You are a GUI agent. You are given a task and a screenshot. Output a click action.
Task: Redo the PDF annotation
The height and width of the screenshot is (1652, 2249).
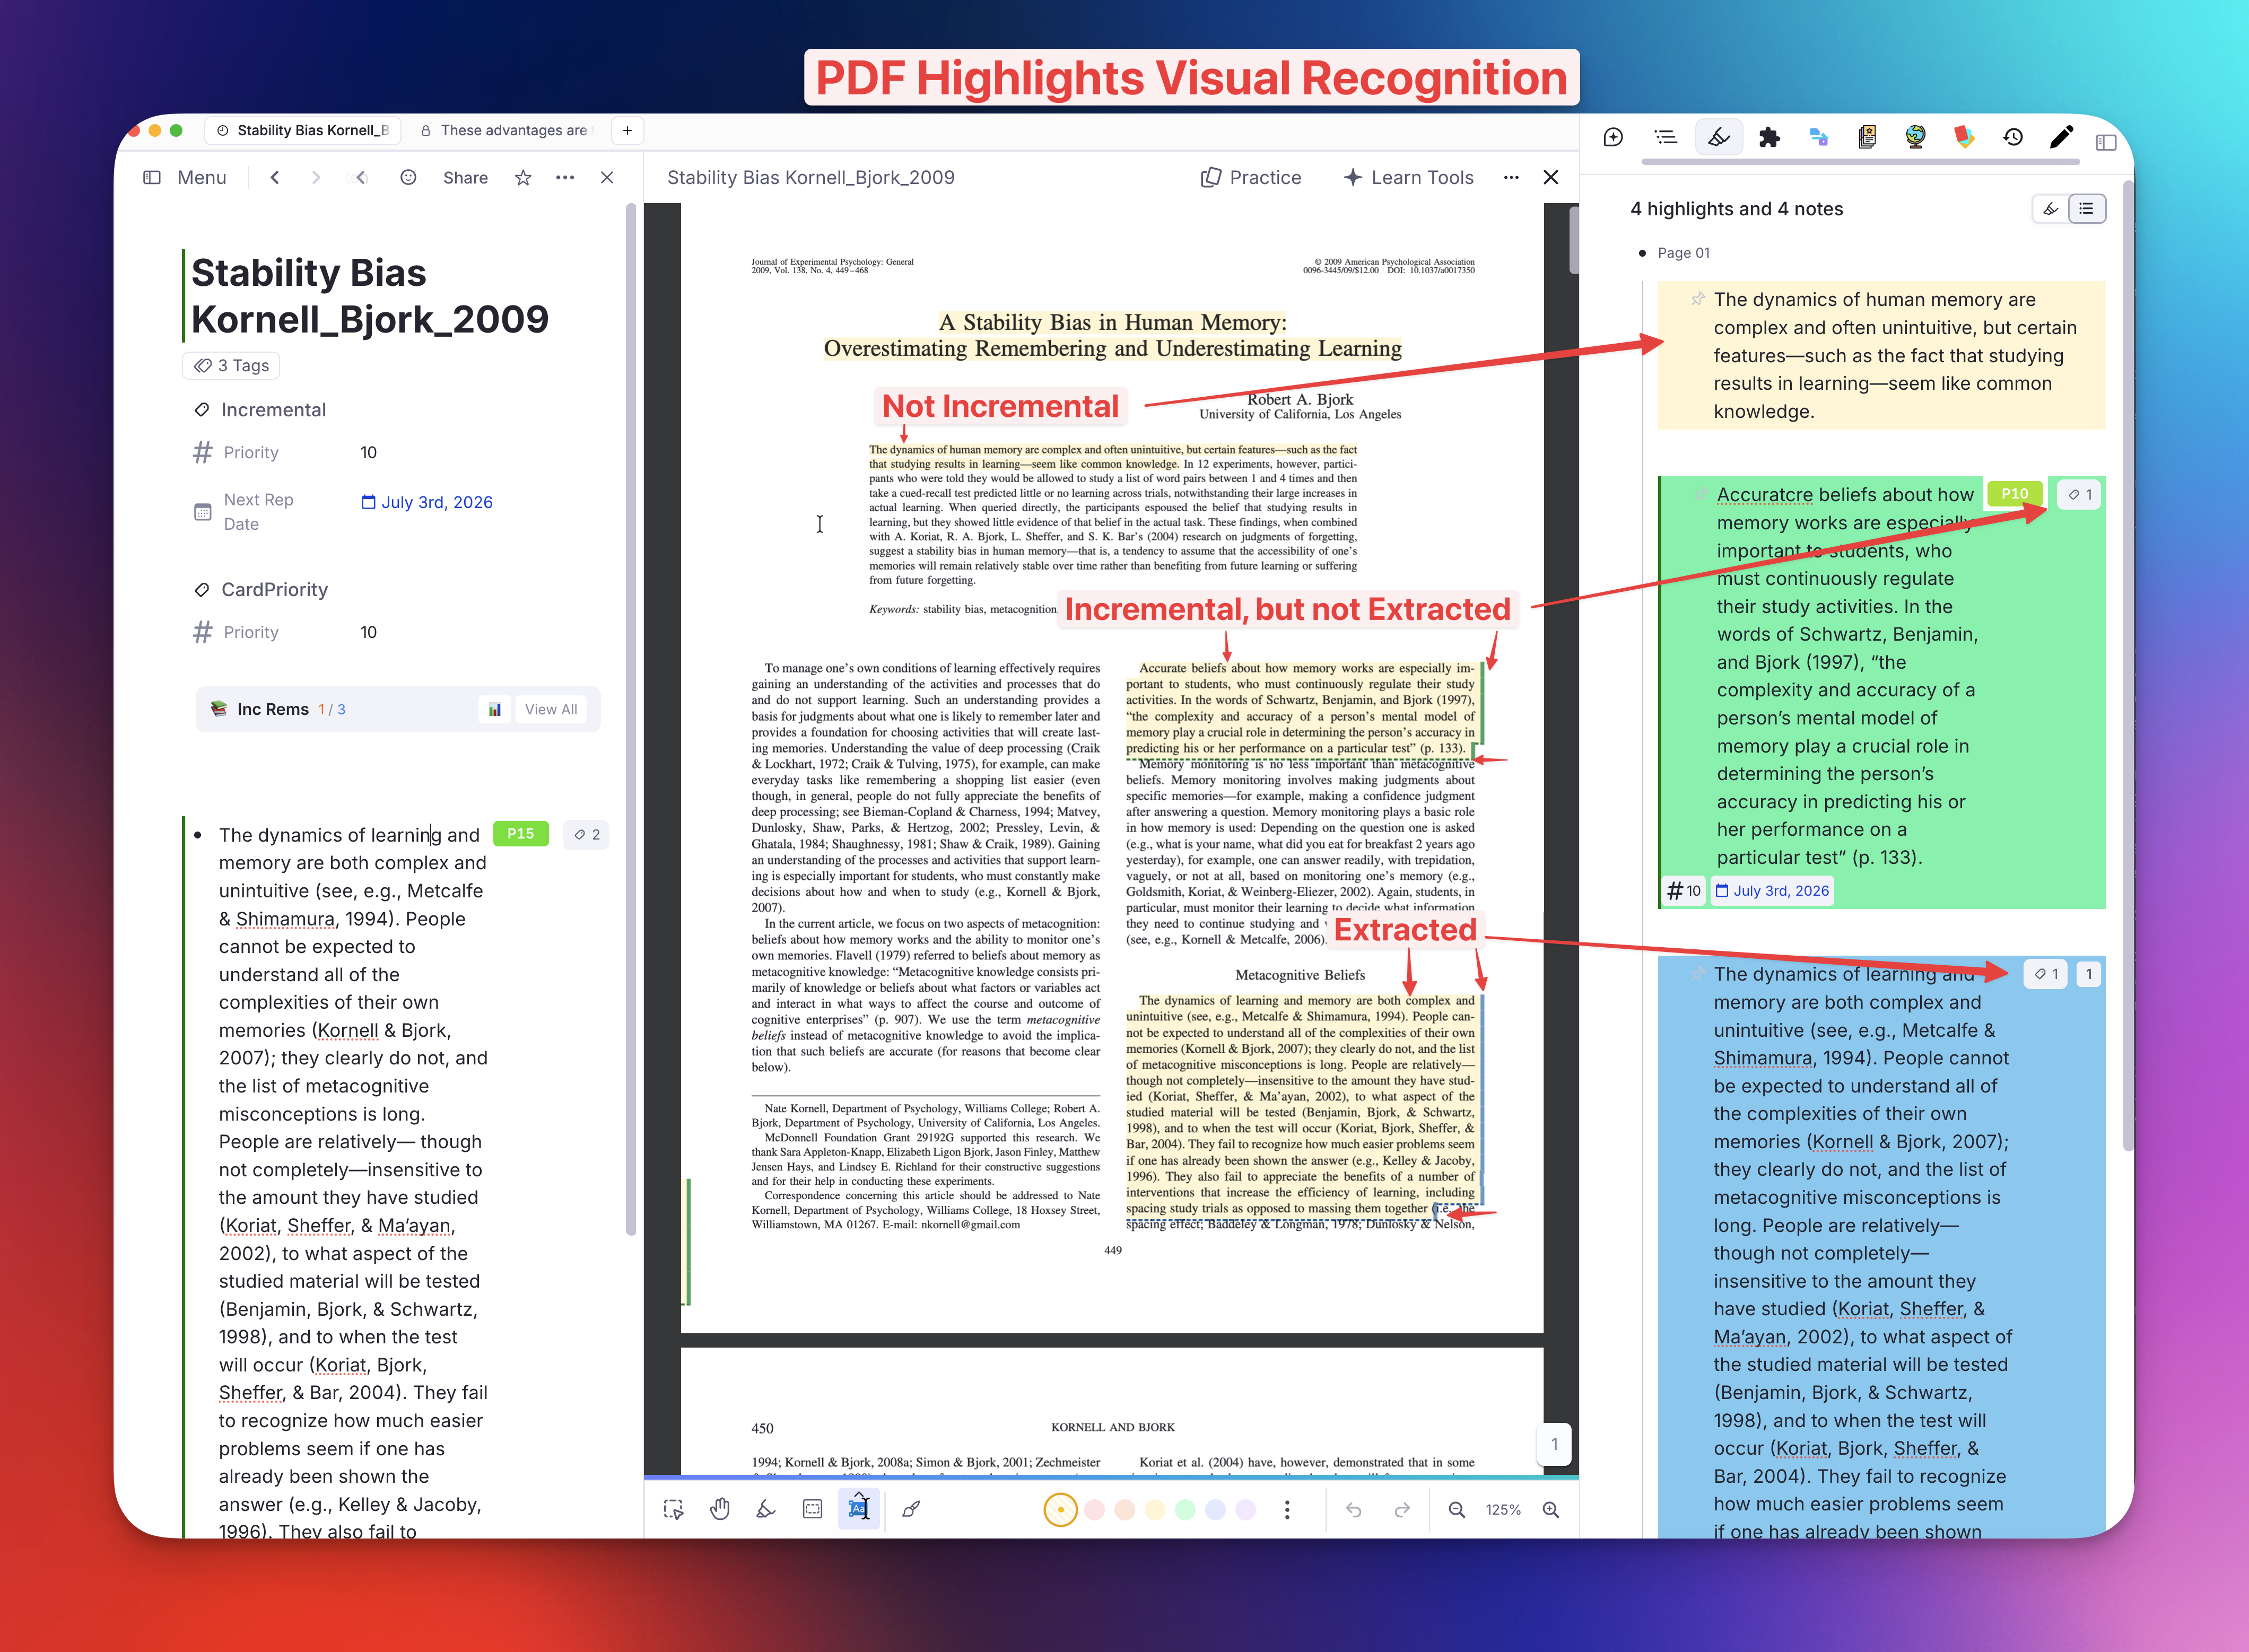coord(1402,1509)
